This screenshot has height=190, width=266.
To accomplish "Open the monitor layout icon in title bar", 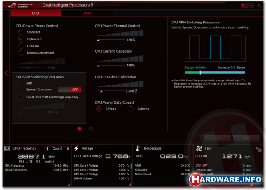I will point(246,5).
